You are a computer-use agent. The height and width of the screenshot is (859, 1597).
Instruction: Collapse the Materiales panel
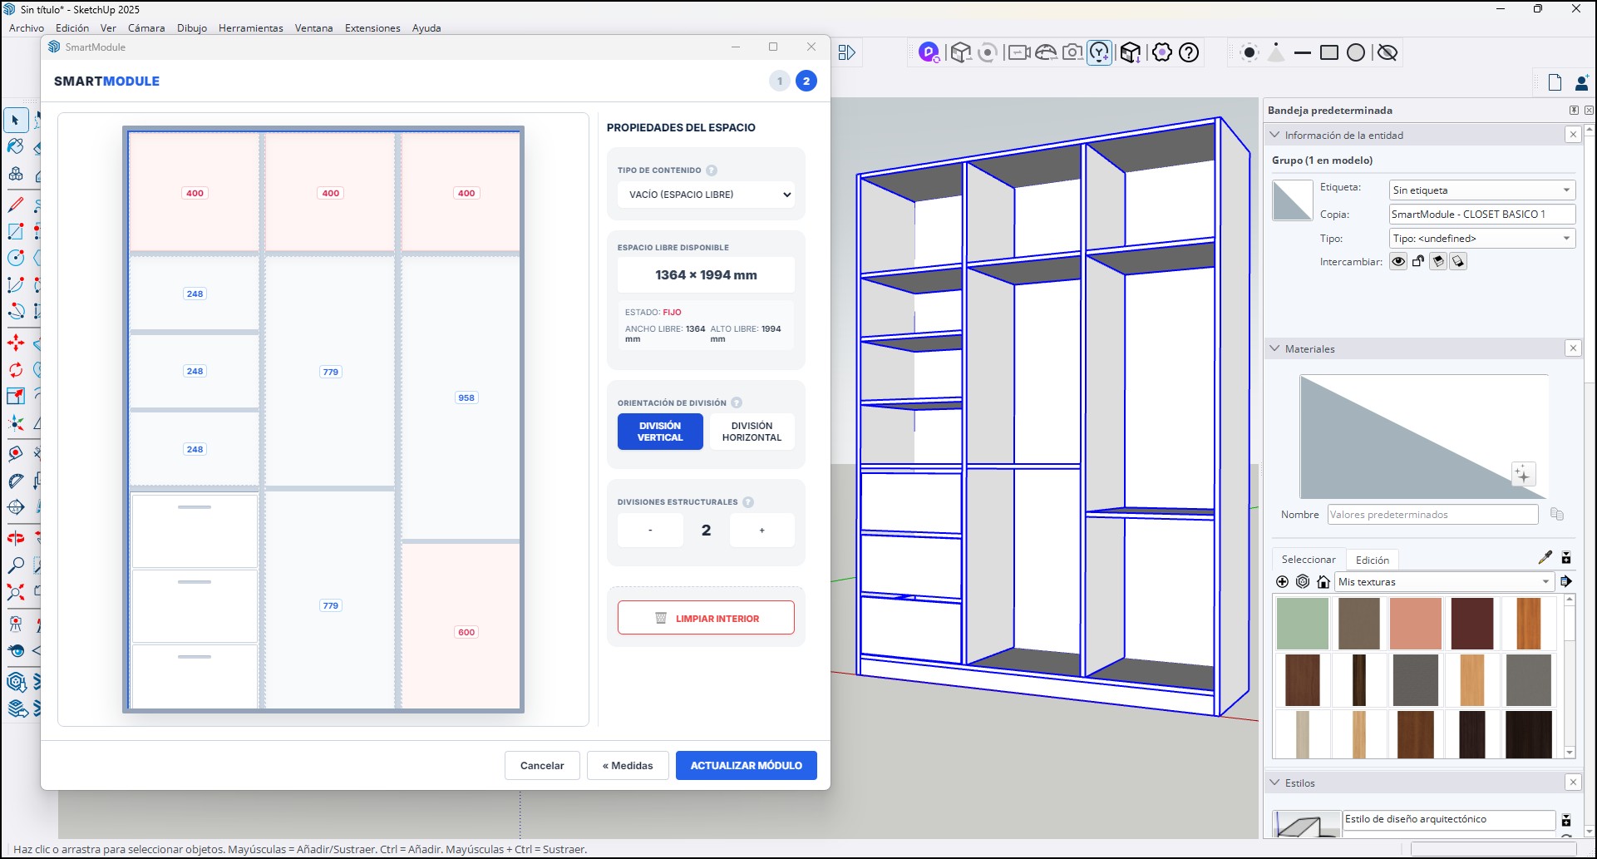click(x=1274, y=348)
